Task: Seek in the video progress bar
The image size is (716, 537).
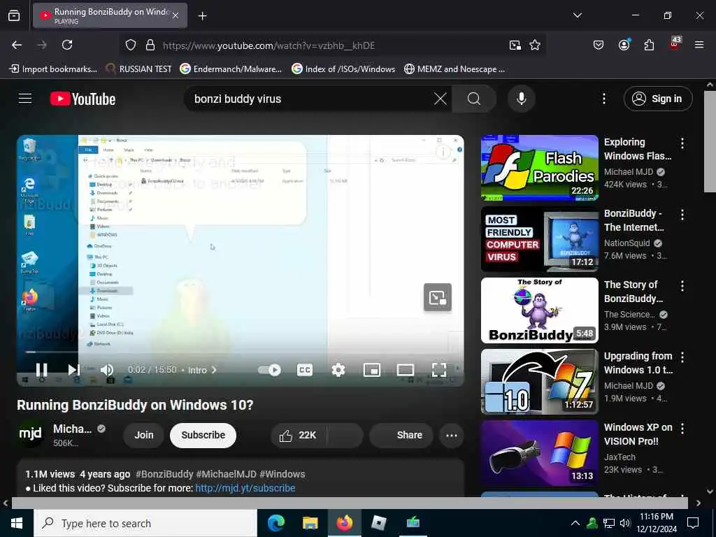Action: click(241, 352)
